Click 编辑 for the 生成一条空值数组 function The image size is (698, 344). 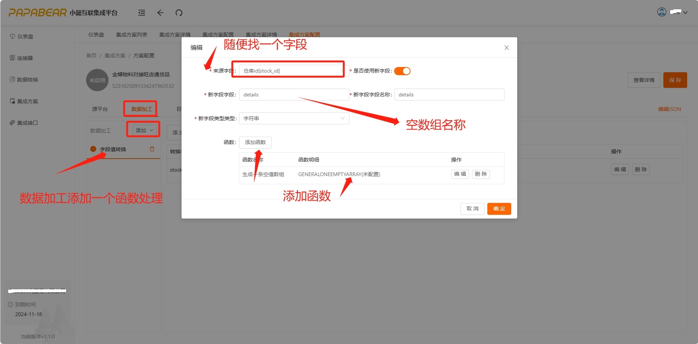click(x=460, y=174)
